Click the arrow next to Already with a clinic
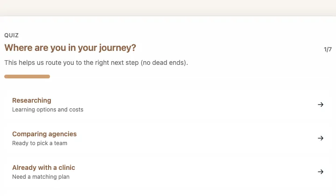 pyautogui.click(x=321, y=172)
